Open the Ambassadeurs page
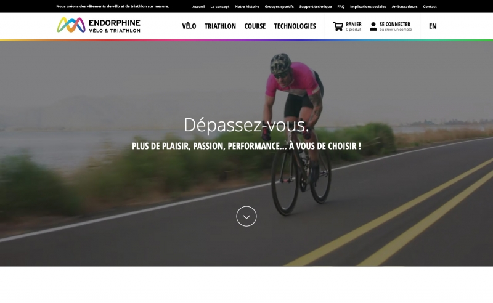Screen dimensions: 493x303 pyautogui.click(x=404, y=7)
